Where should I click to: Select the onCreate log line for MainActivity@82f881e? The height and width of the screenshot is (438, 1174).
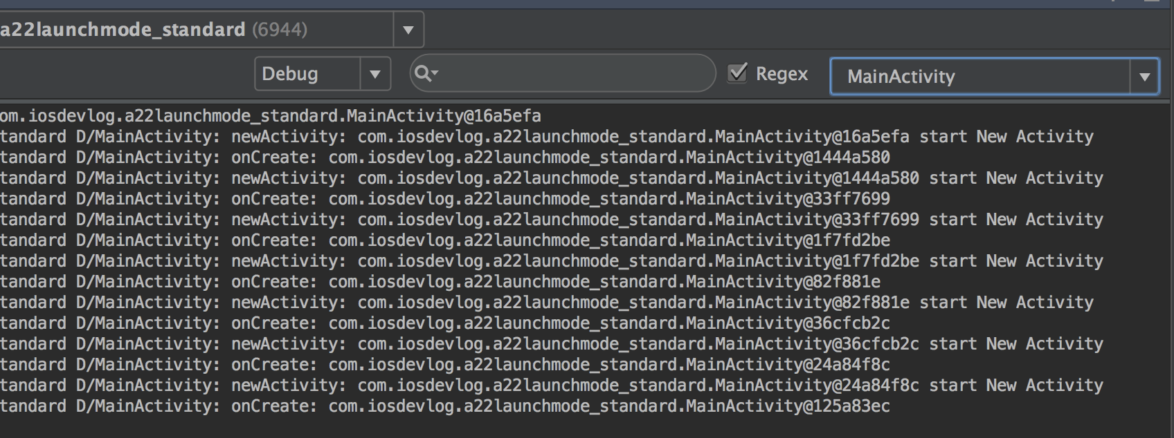click(440, 281)
